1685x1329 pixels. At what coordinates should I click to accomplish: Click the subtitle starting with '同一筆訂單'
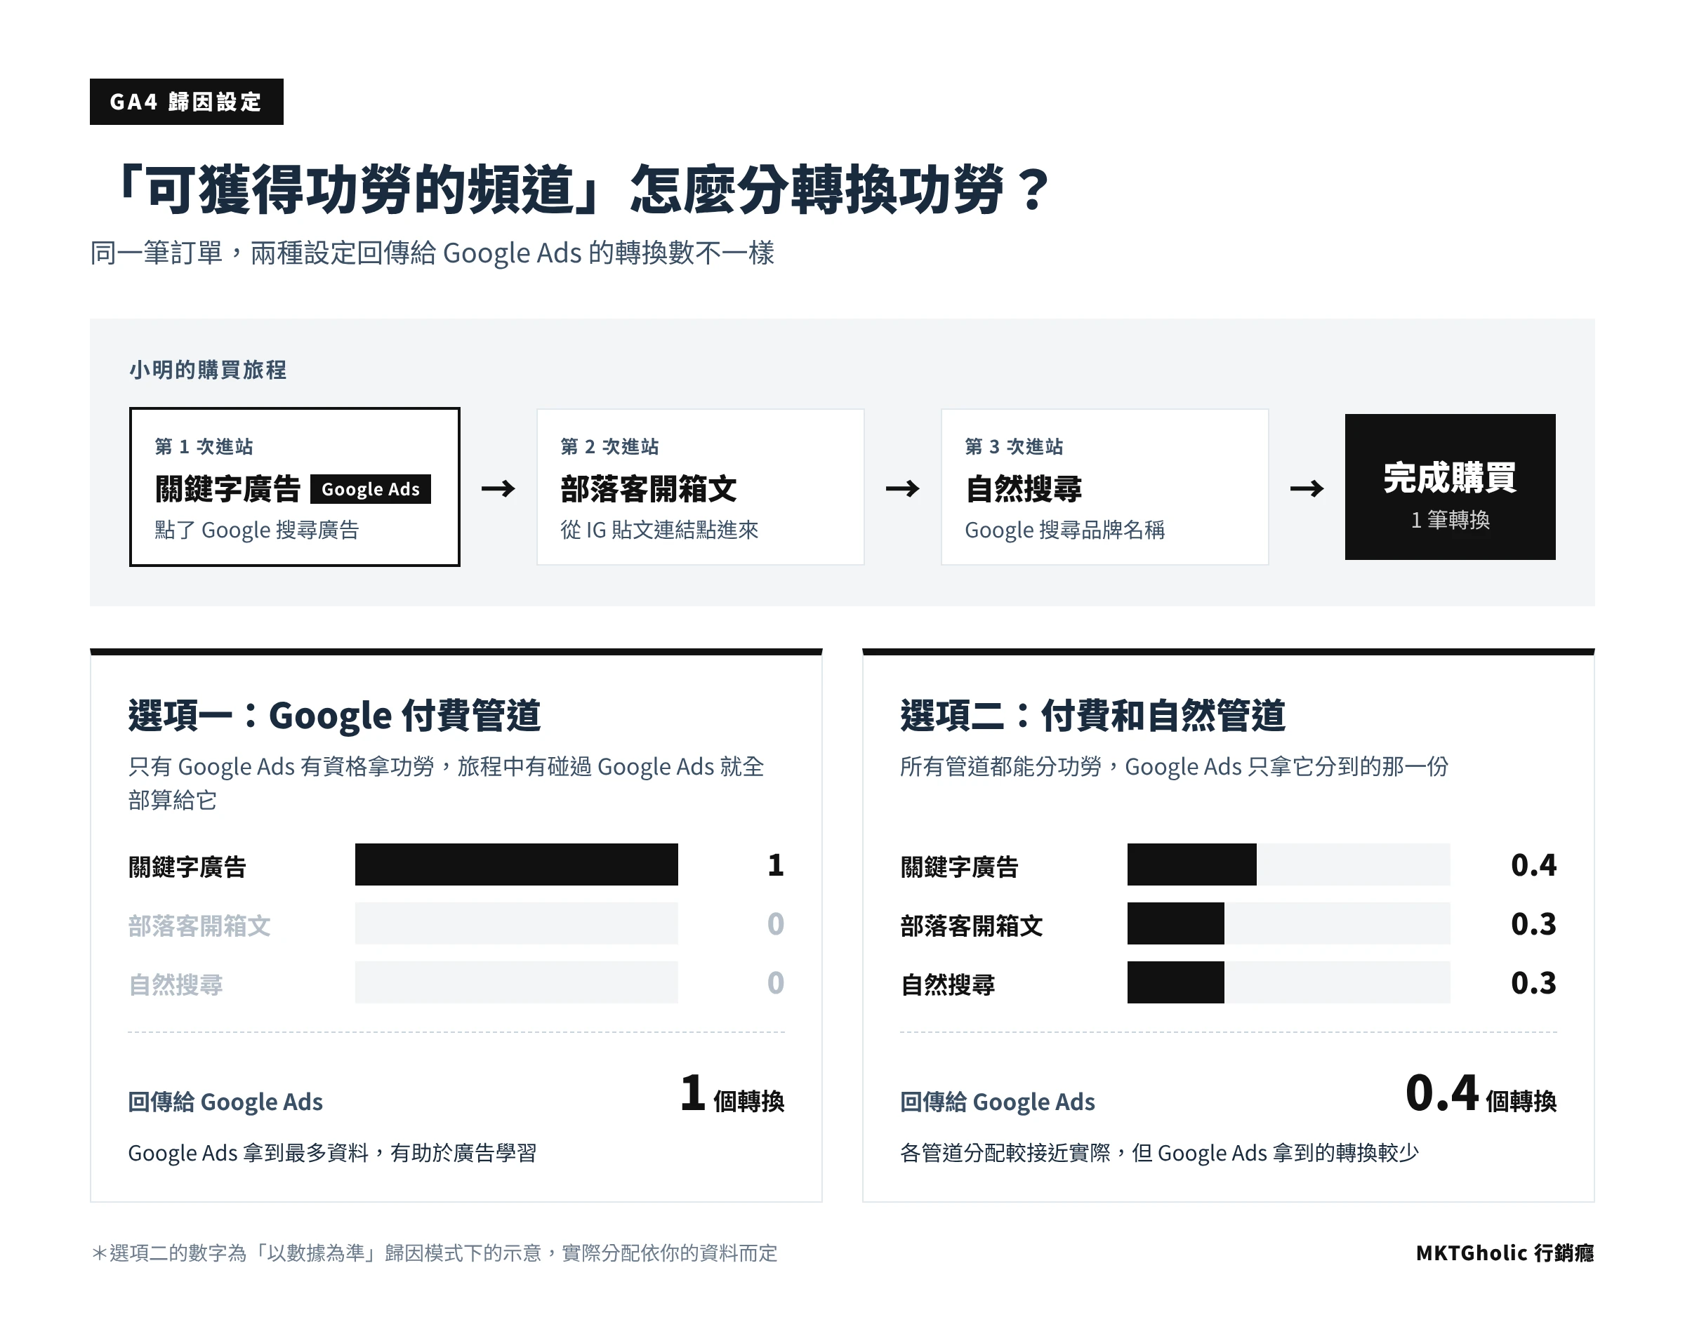pos(432,253)
